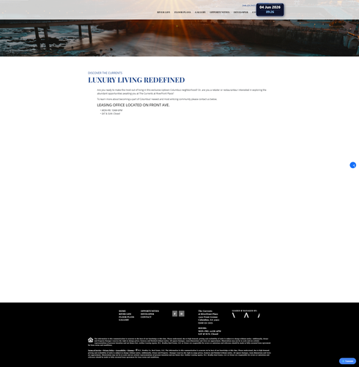Click the riverfront sunset hero image
This screenshot has width=359, height=367.
pos(179,38)
